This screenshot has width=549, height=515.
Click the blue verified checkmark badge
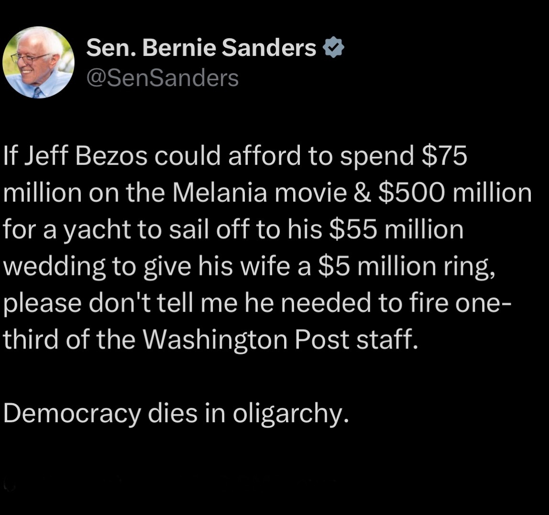click(x=334, y=48)
